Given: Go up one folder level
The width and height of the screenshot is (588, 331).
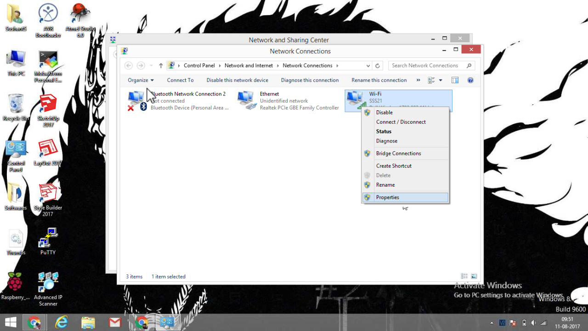Looking at the screenshot, I should [x=161, y=66].
